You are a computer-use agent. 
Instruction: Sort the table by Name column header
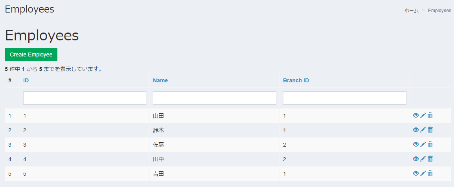160,80
